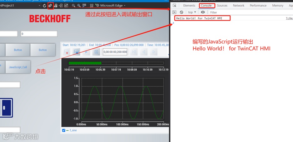
Task: Click the console prompt chevron
Action: tap(173, 23)
